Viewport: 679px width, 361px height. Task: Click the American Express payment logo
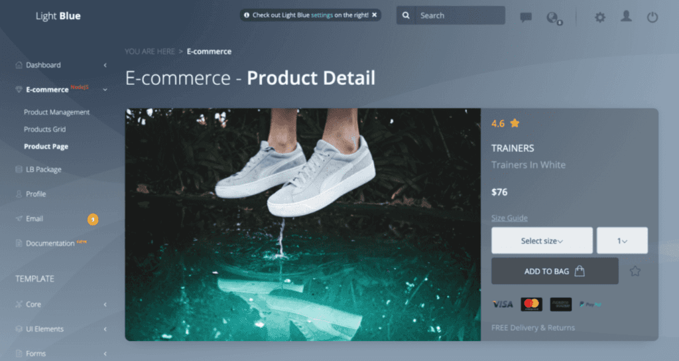[561, 304]
